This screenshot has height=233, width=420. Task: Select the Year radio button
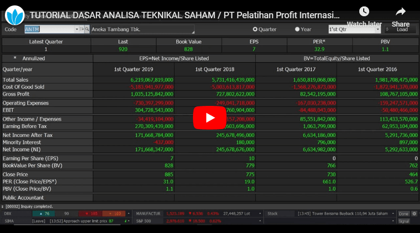(x=297, y=30)
